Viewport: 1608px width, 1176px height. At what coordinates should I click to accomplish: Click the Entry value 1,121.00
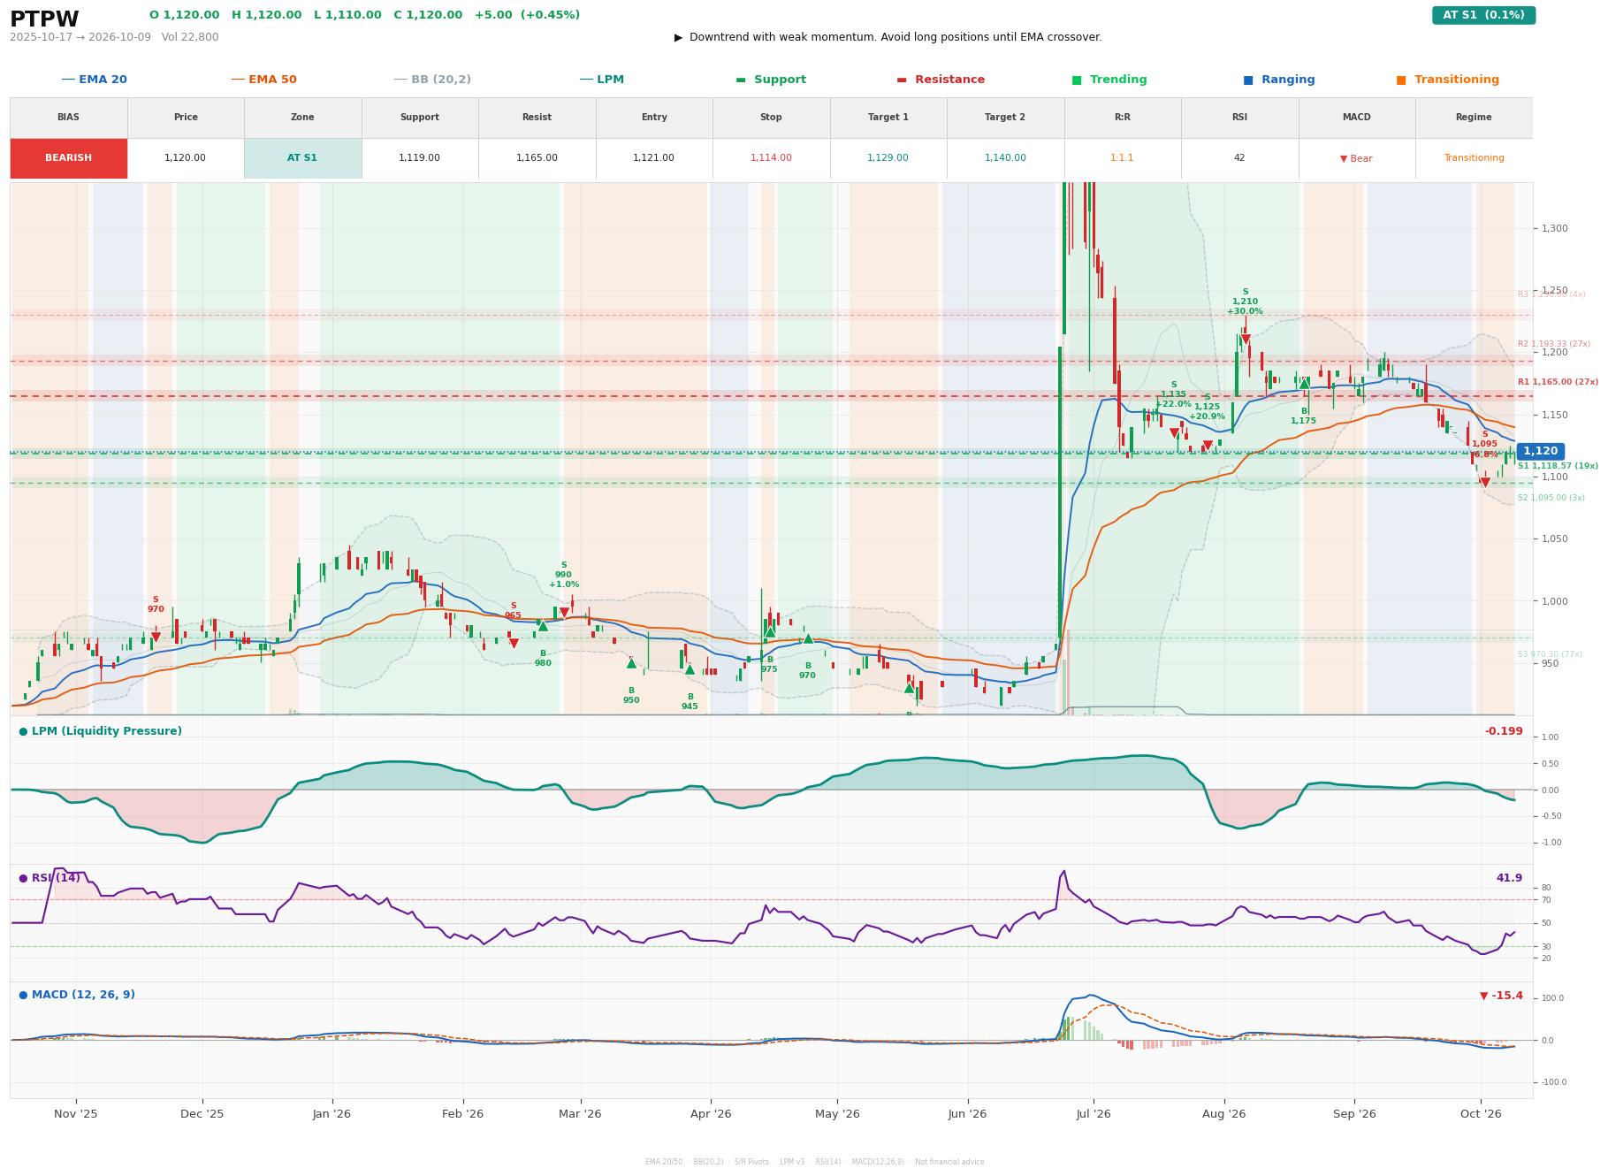point(653,158)
